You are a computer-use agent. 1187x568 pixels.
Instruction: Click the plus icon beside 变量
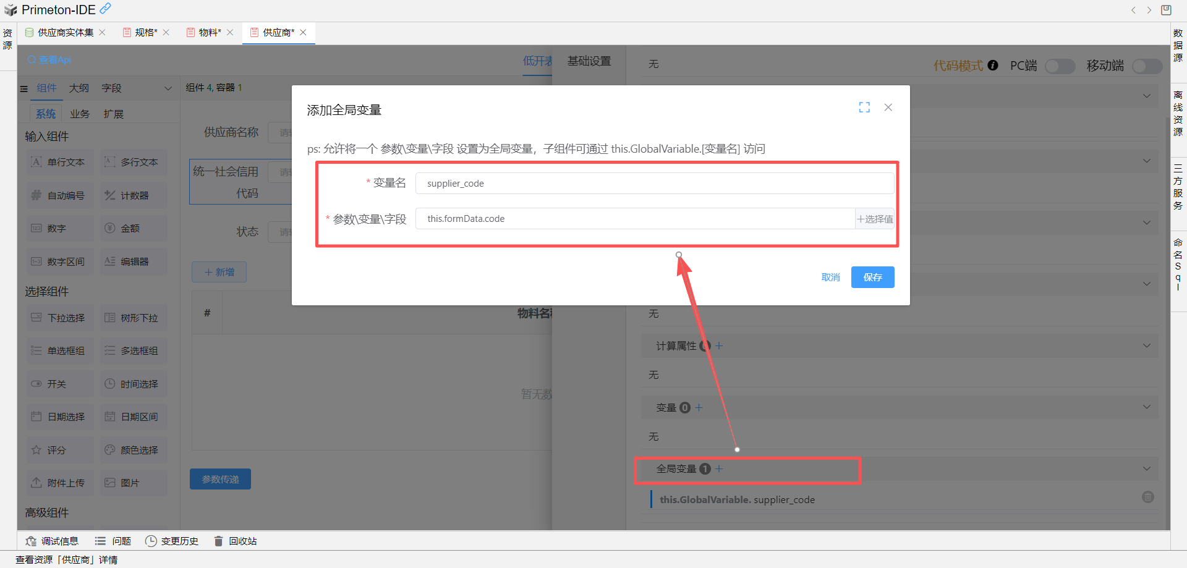point(699,408)
